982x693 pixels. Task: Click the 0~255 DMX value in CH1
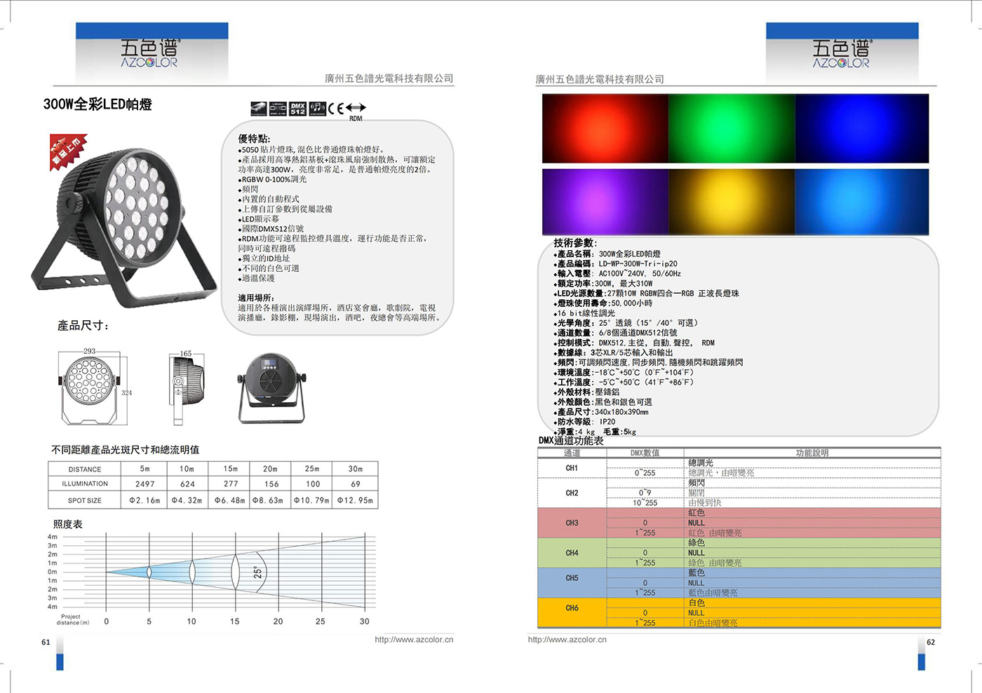[645, 473]
